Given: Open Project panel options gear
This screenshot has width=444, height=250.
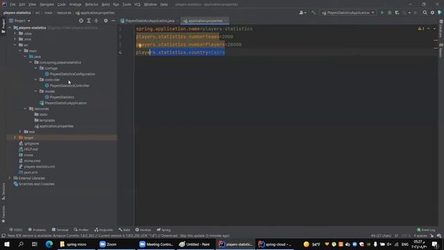Looking at the screenshot, I should click(x=105, y=21).
